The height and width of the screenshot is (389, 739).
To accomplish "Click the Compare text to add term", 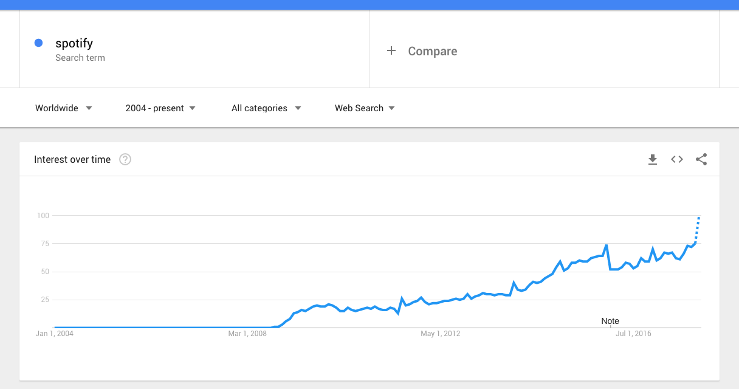I will pyautogui.click(x=433, y=52).
